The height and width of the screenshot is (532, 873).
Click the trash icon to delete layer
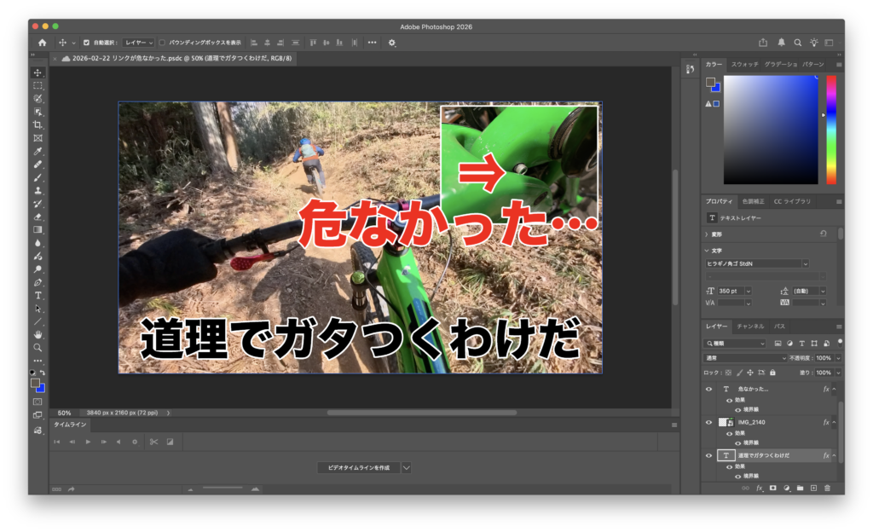[x=827, y=488]
